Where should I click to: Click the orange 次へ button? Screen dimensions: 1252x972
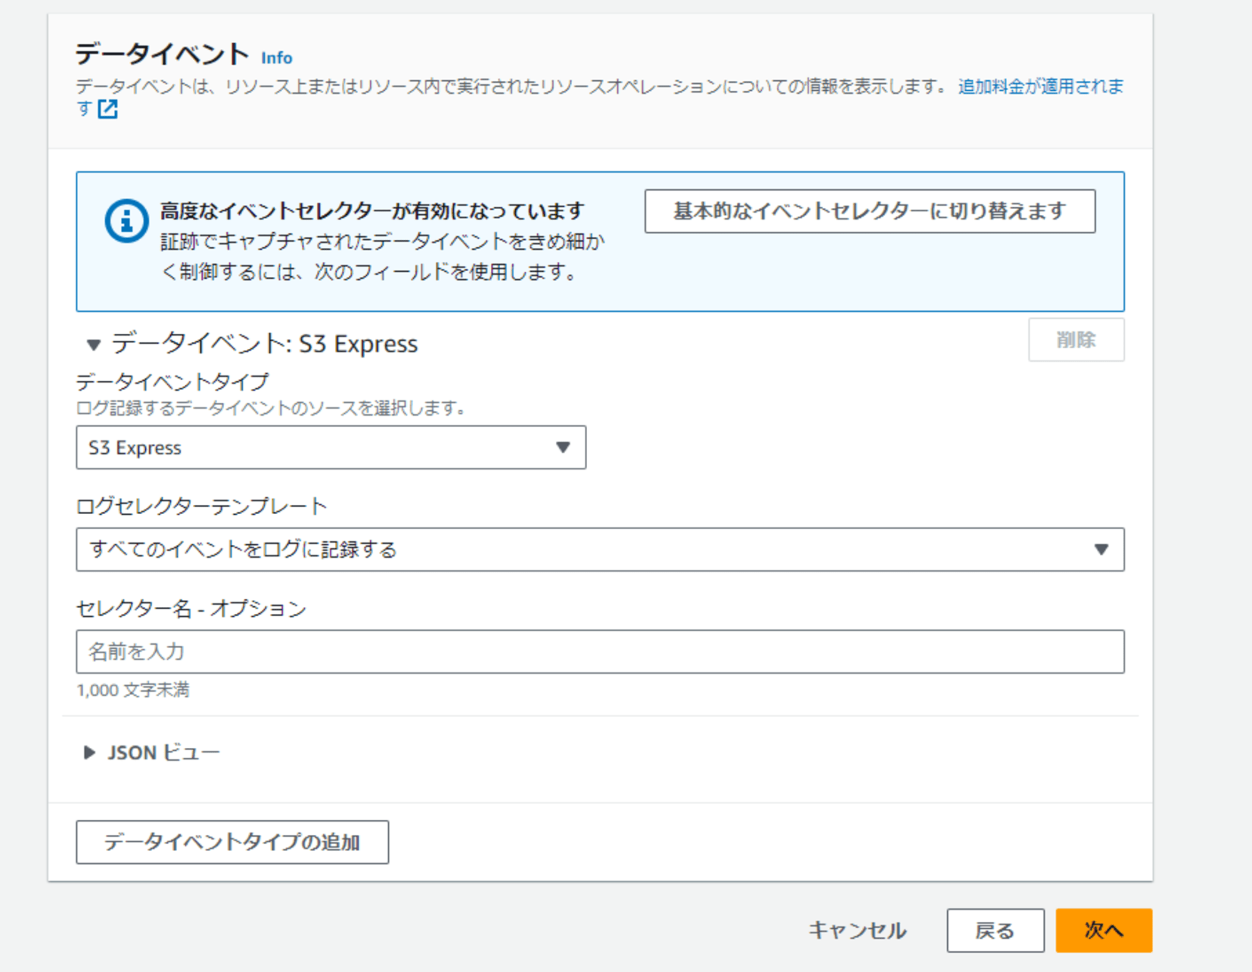[x=1104, y=930]
